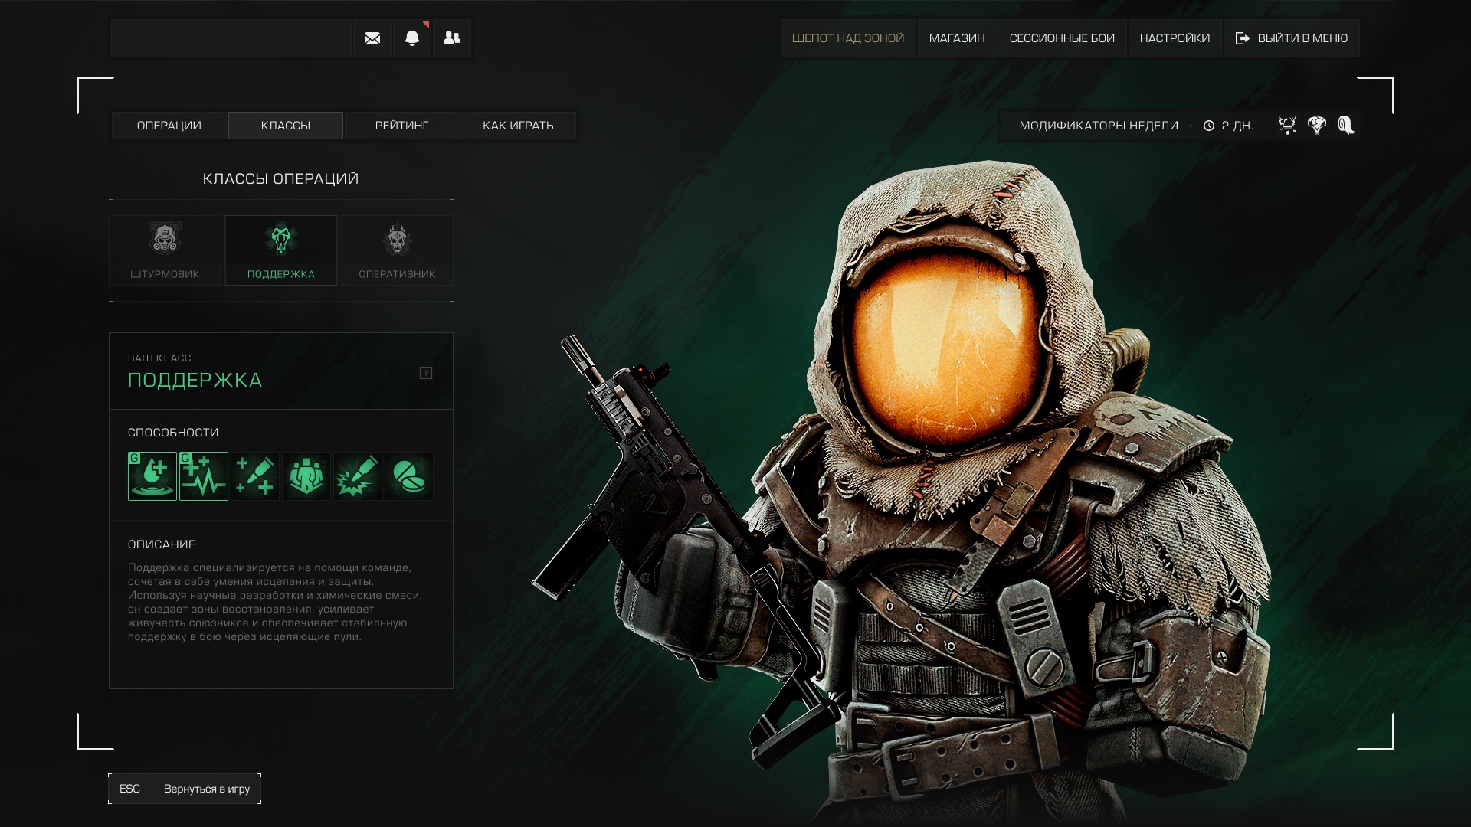
Task: Click the bandage roll weekly modifier icon
Action: pos(1346,126)
